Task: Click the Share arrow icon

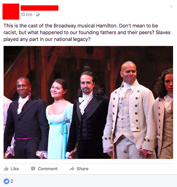Action: point(72,169)
